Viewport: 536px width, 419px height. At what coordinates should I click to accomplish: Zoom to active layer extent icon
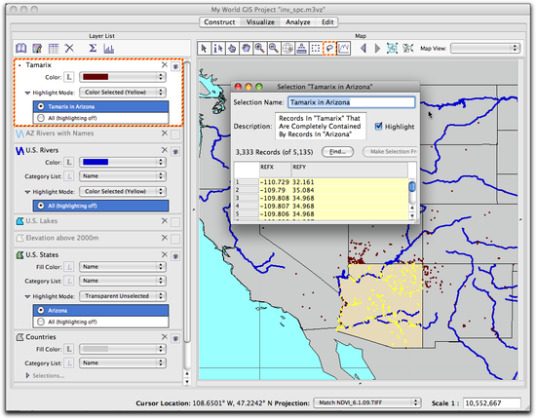[408, 48]
